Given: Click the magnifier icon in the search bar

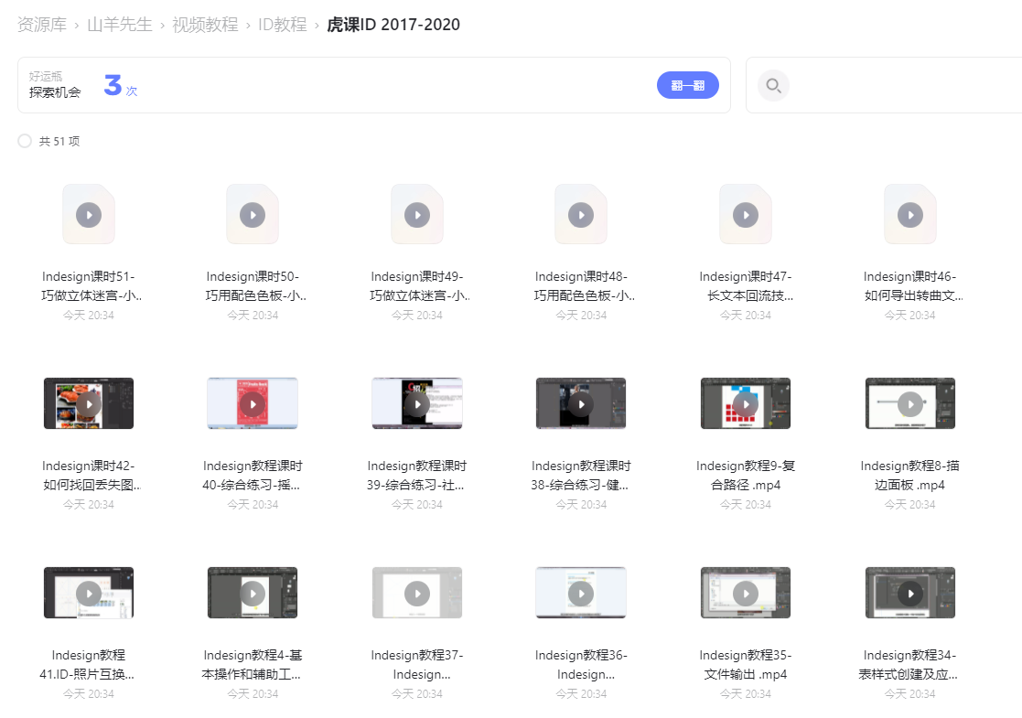Looking at the screenshot, I should click(x=773, y=85).
